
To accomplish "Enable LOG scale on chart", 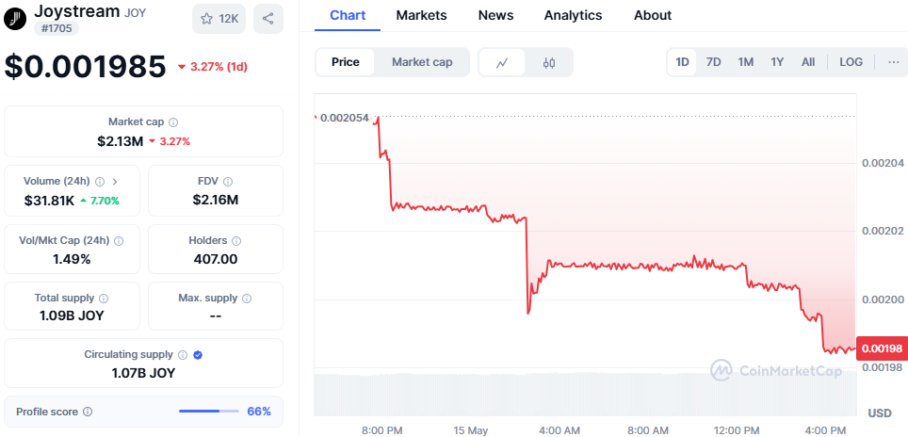I will [851, 62].
